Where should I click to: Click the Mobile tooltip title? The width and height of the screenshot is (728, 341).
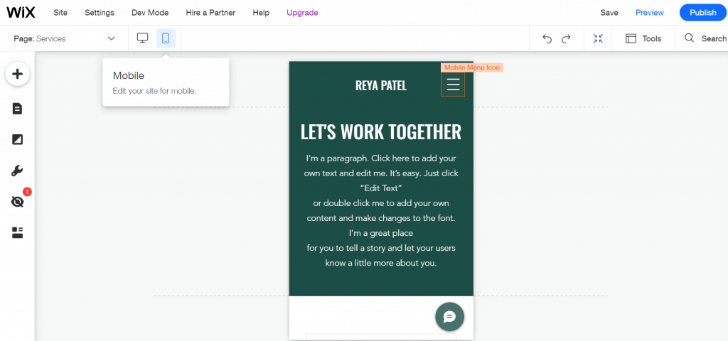coord(129,75)
